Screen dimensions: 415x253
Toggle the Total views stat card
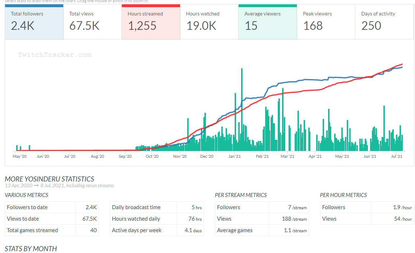point(93,22)
